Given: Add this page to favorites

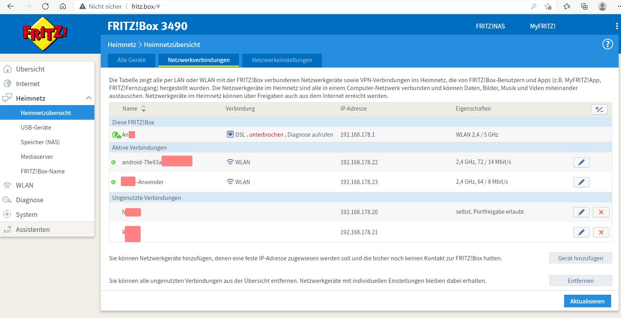Looking at the screenshot, I should click(548, 6).
